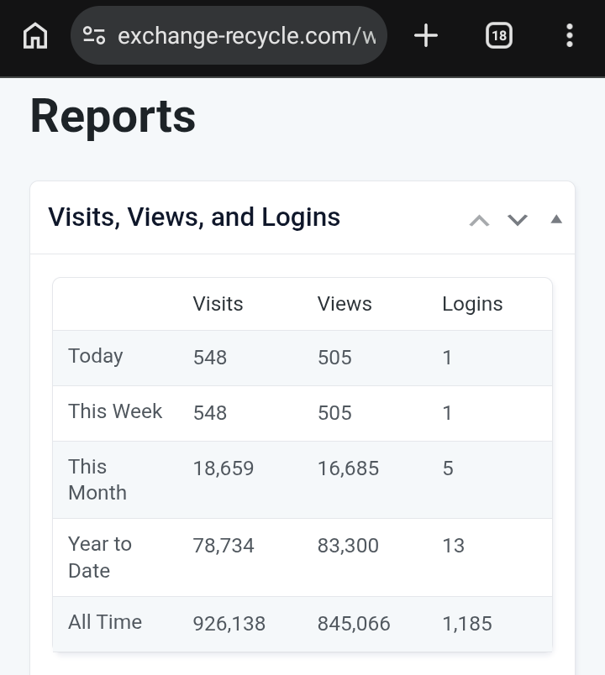Open site info icon beside the URL
The image size is (605, 675).
coord(94,35)
